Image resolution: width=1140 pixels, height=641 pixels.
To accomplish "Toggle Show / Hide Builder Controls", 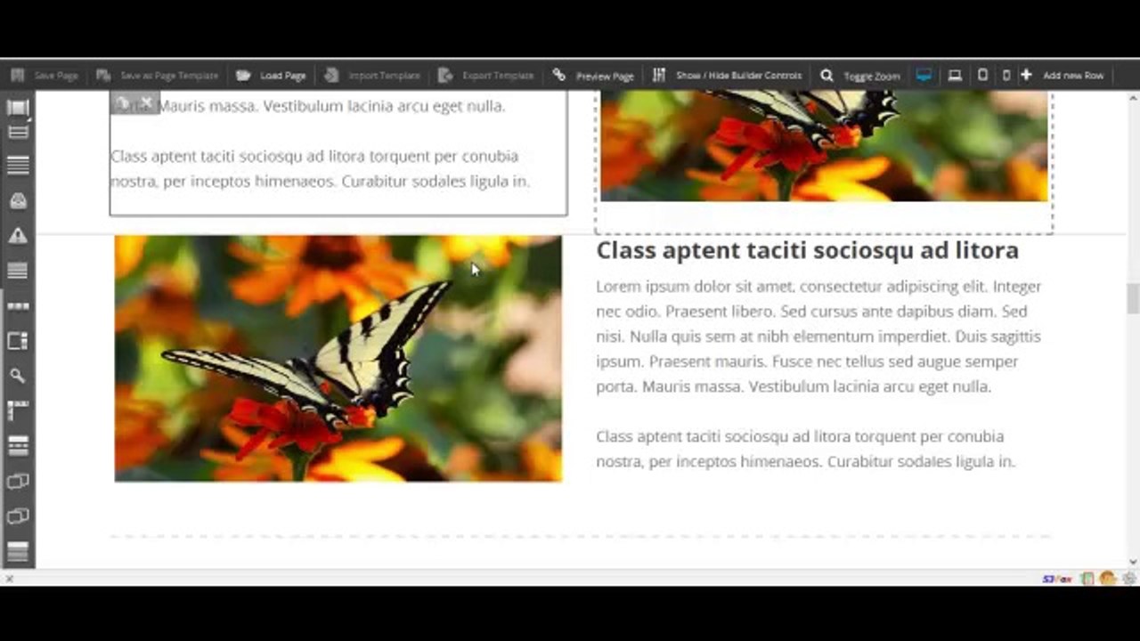I will [x=727, y=76].
